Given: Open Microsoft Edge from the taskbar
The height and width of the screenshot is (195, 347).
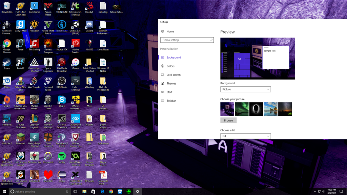Looking at the screenshot, I should tap(102, 192).
